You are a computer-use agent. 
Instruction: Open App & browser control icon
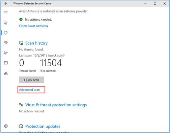pyautogui.click(x=6, y=63)
